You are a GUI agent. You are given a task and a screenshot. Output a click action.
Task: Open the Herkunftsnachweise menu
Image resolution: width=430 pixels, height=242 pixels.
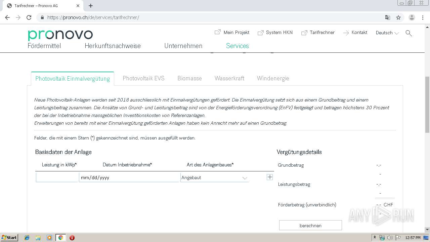pos(113,46)
